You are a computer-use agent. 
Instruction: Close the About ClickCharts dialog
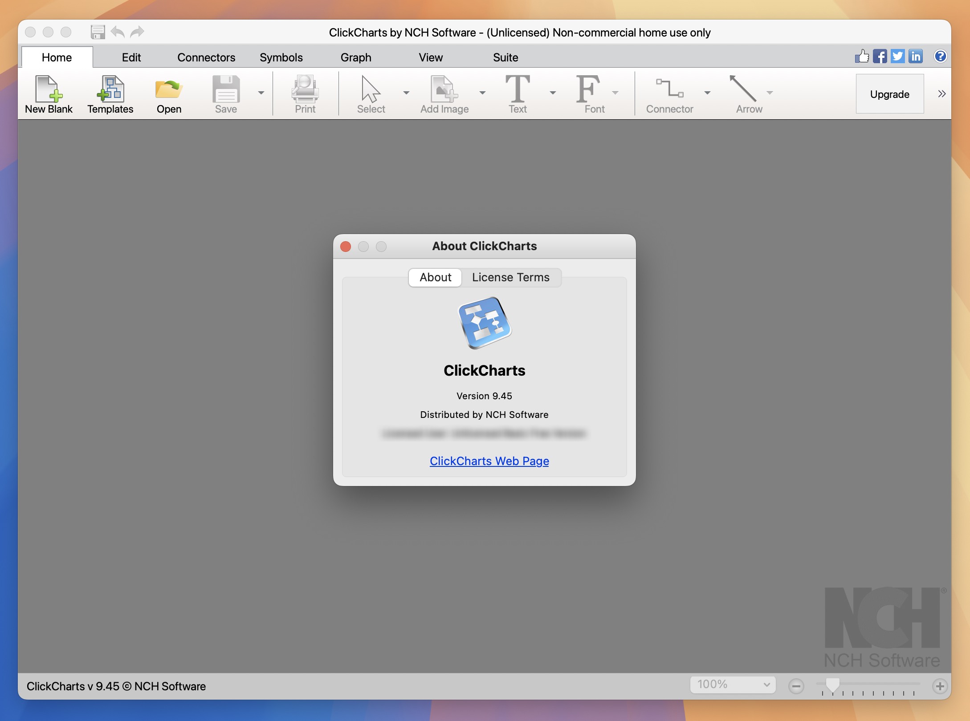pos(346,246)
